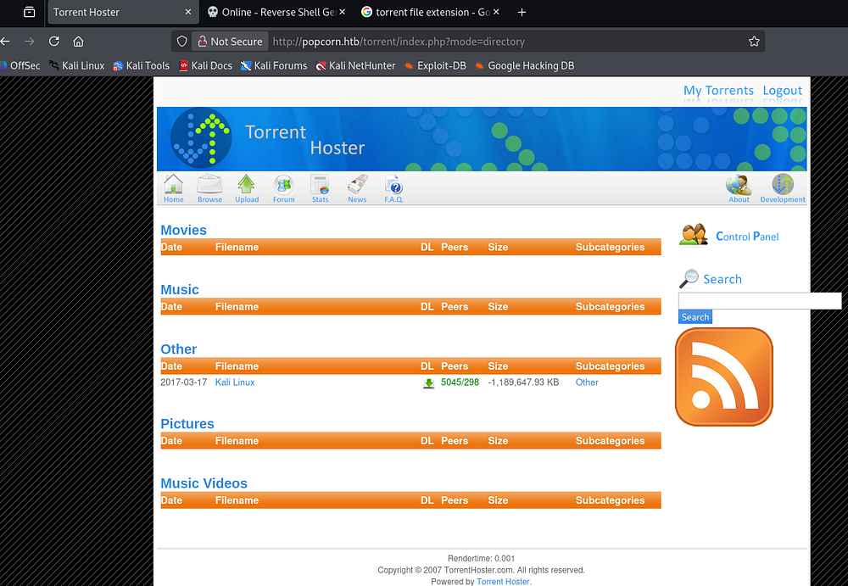Reload the page with the browser refresh button
Screen dimensions: 848x586
[x=54, y=42]
